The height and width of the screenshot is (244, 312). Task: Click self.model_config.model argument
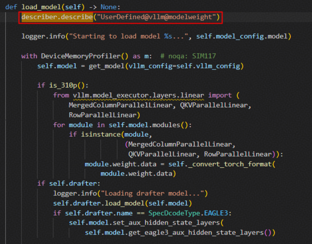point(242,36)
